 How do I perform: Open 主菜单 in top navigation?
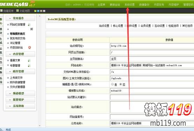pyautogui.click(x=101, y=5)
